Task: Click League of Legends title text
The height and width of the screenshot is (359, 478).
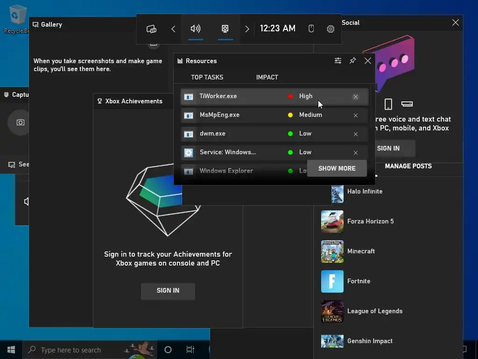Action: pos(375,311)
